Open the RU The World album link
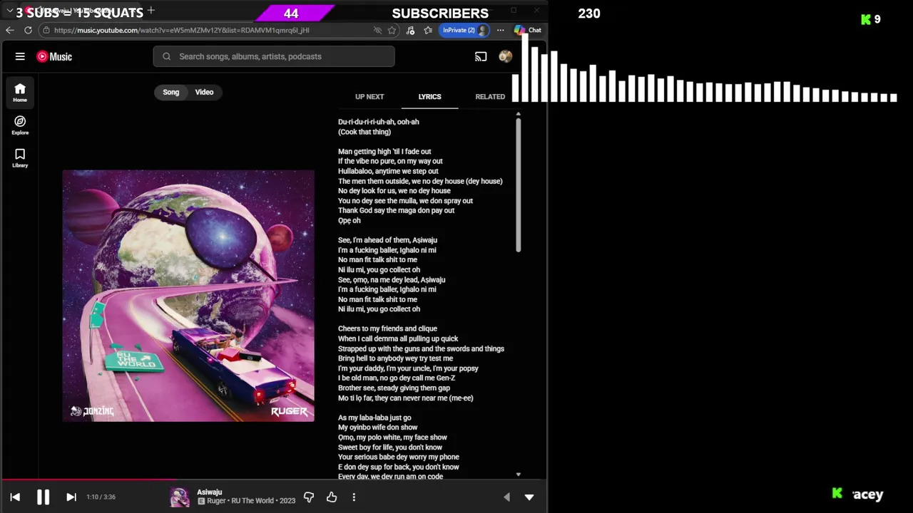 tap(253, 501)
